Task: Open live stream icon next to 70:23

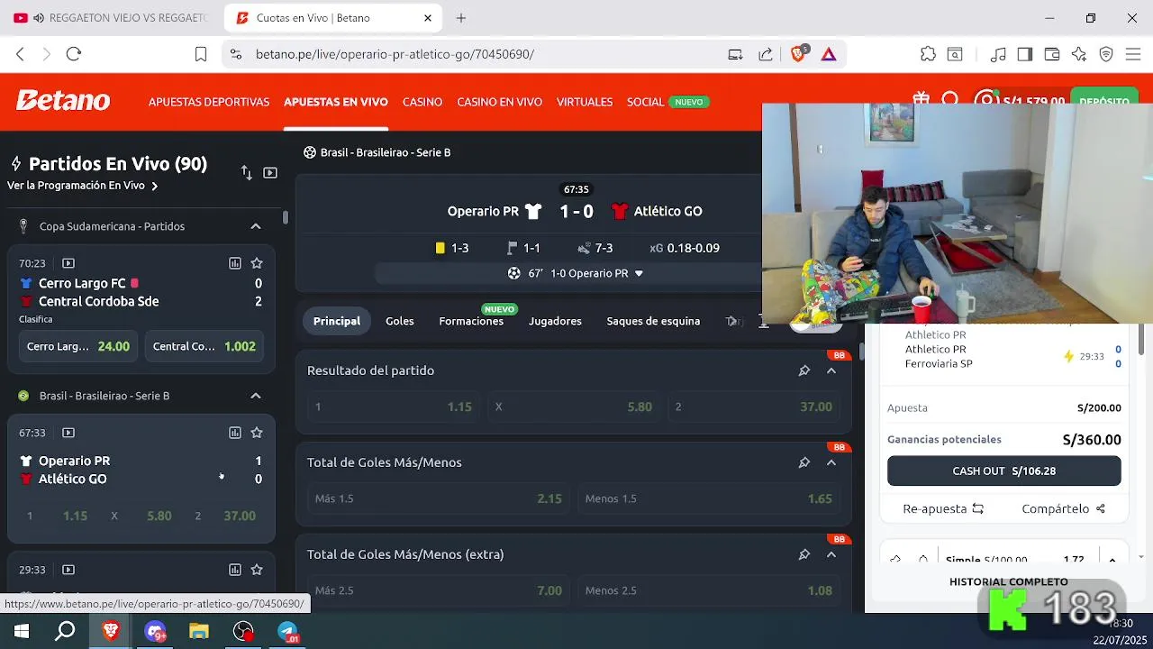Action: [x=68, y=263]
